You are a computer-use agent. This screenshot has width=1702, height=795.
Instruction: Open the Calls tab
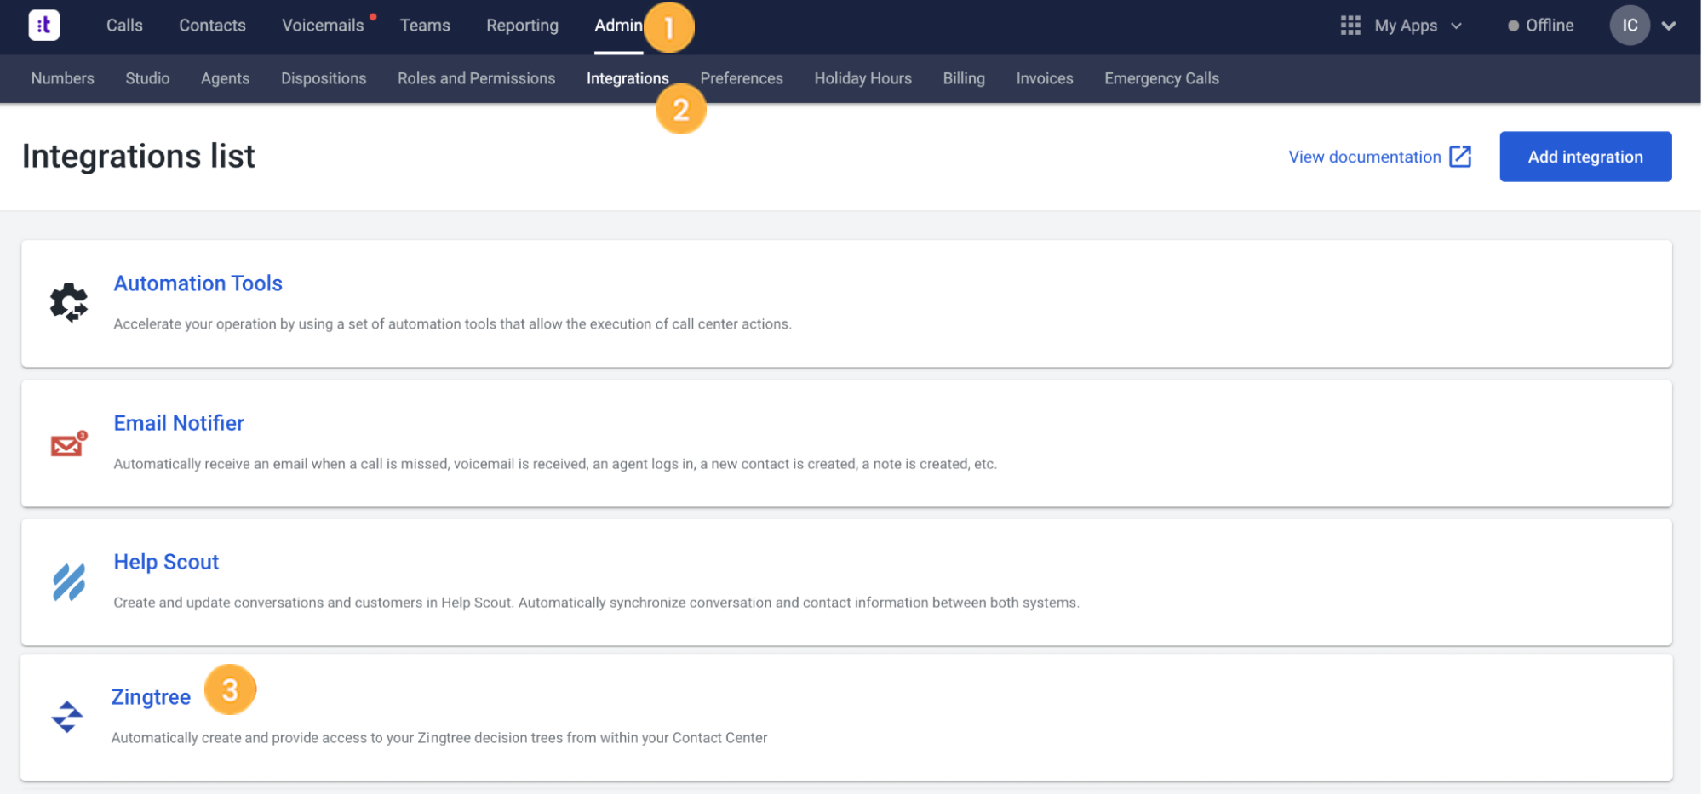pos(124,26)
